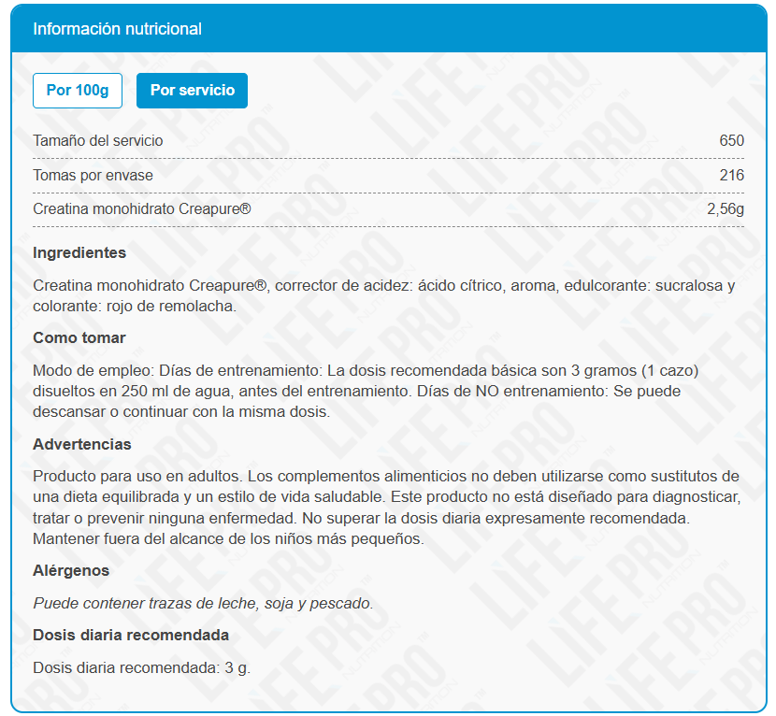
Task: Click the Tamaño del servicio row label
Action: click(x=97, y=141)
